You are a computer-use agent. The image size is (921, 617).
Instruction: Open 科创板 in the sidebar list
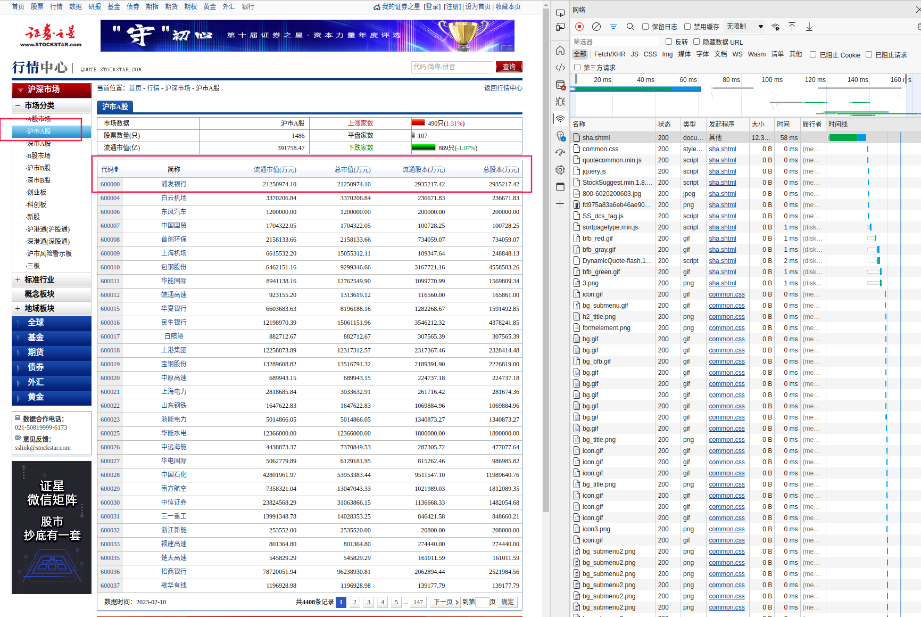pos(37,204)
